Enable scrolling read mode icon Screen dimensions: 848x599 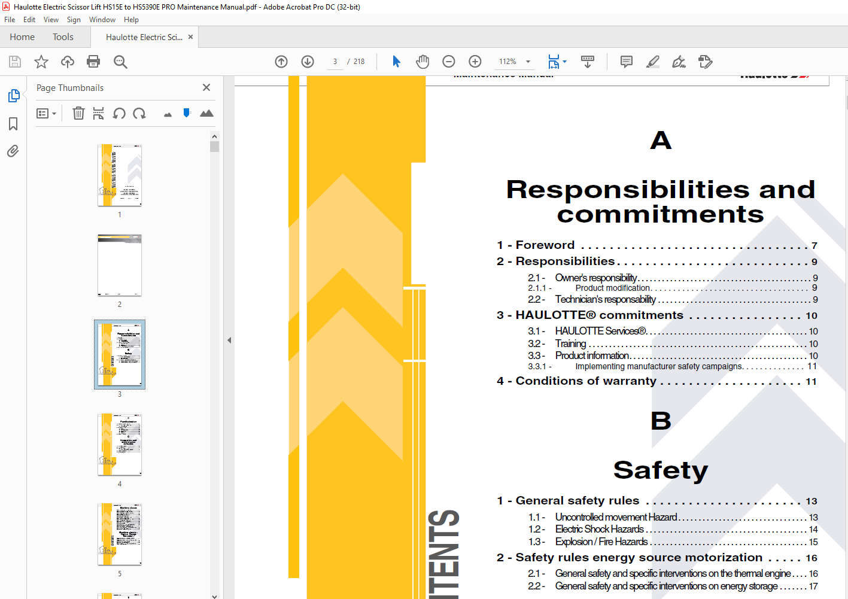[588, 62]
